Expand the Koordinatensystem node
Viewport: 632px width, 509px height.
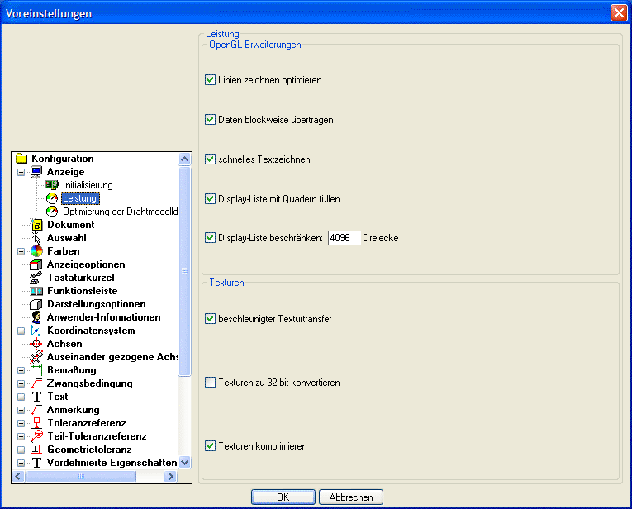click(21, 331)
